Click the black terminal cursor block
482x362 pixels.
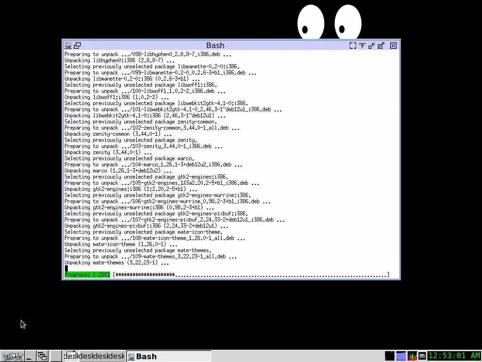66,268
